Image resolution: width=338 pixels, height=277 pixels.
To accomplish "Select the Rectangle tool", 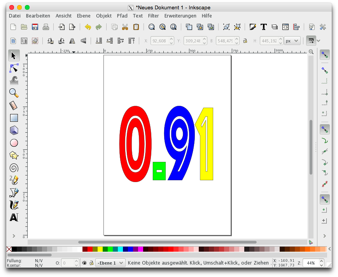I will click(x=14, y=118).
